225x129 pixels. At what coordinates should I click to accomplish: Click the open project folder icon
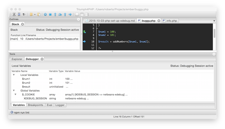coord(31,14)
